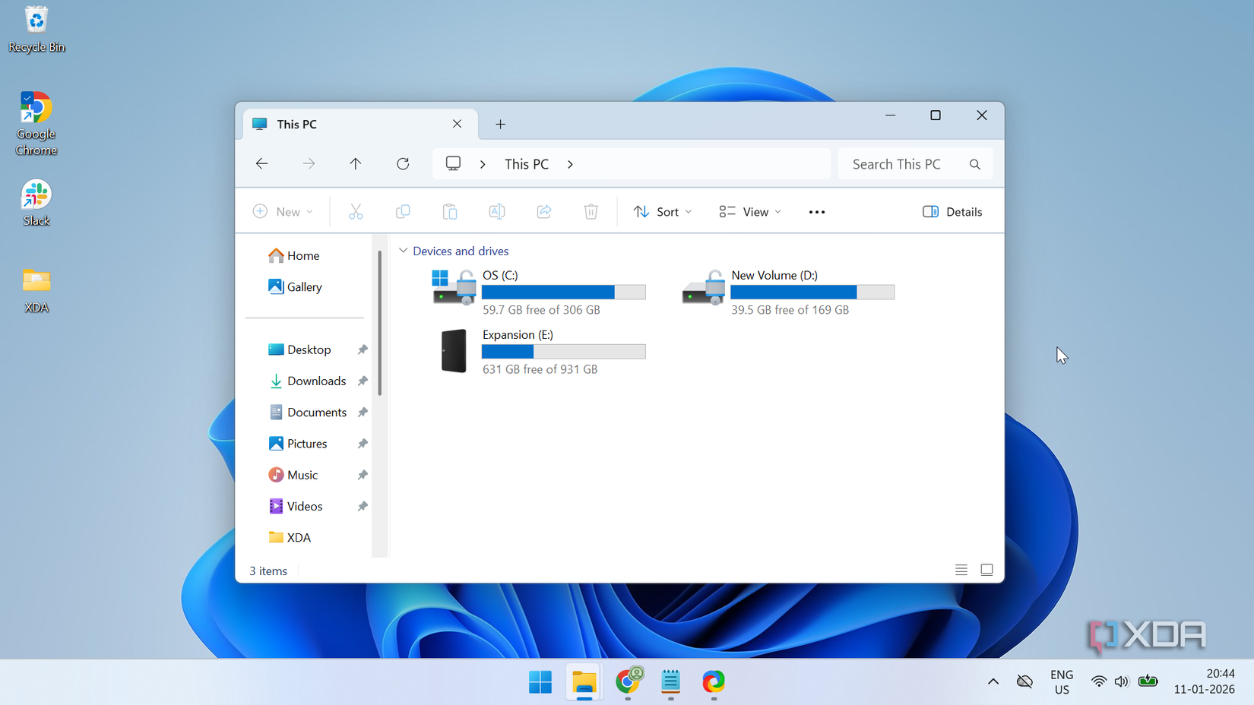Unpin Videos using its pin icon
1254x705 pixels.
tap(363, 506)
